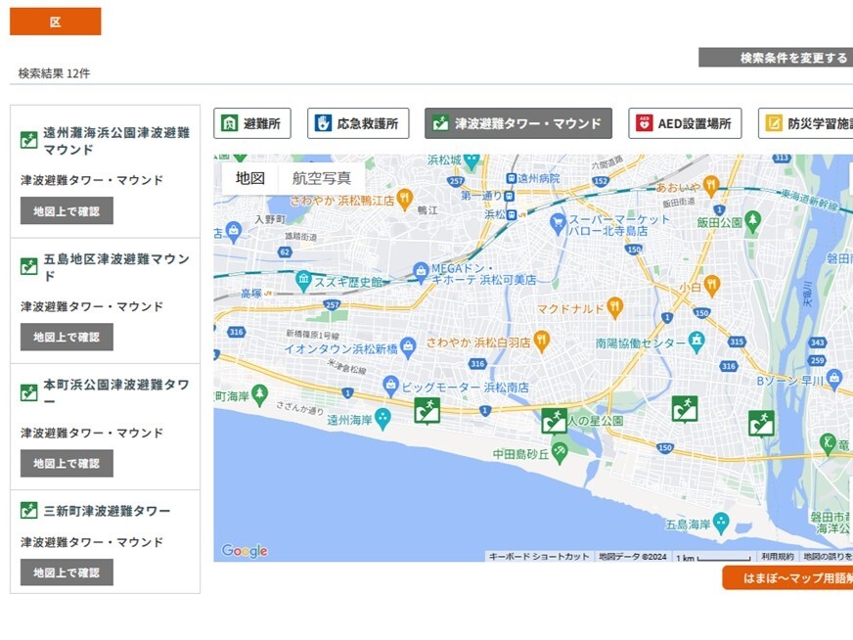Click the スーパーマーケット バロー北寺島店 pin
This screenshot has width=853, height=640.
[558, 224]
